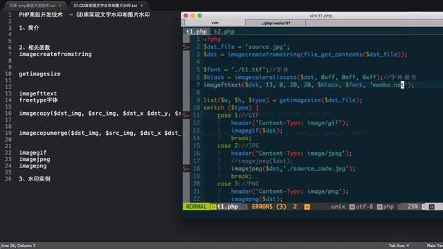The width and height of the screenshot is (443, 249).
Task: Click the utf-8 encoding indicator
Action: pos(364,207)
